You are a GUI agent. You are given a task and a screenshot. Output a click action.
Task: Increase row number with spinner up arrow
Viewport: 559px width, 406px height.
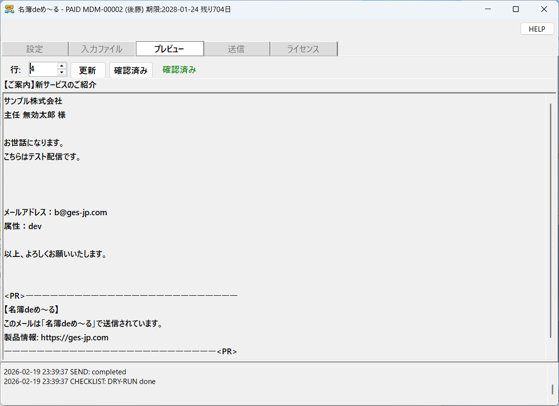tap(61, 66)
